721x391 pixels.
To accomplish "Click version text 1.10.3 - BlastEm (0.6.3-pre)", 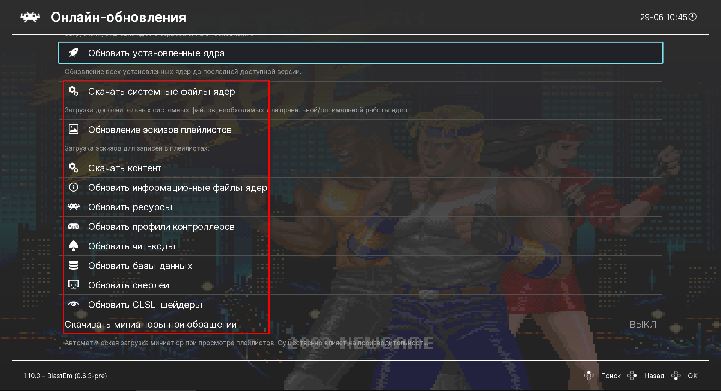I will [65, 376].
